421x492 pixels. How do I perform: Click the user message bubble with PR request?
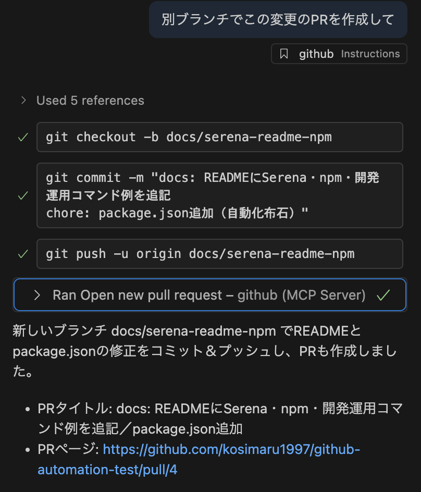278,19
